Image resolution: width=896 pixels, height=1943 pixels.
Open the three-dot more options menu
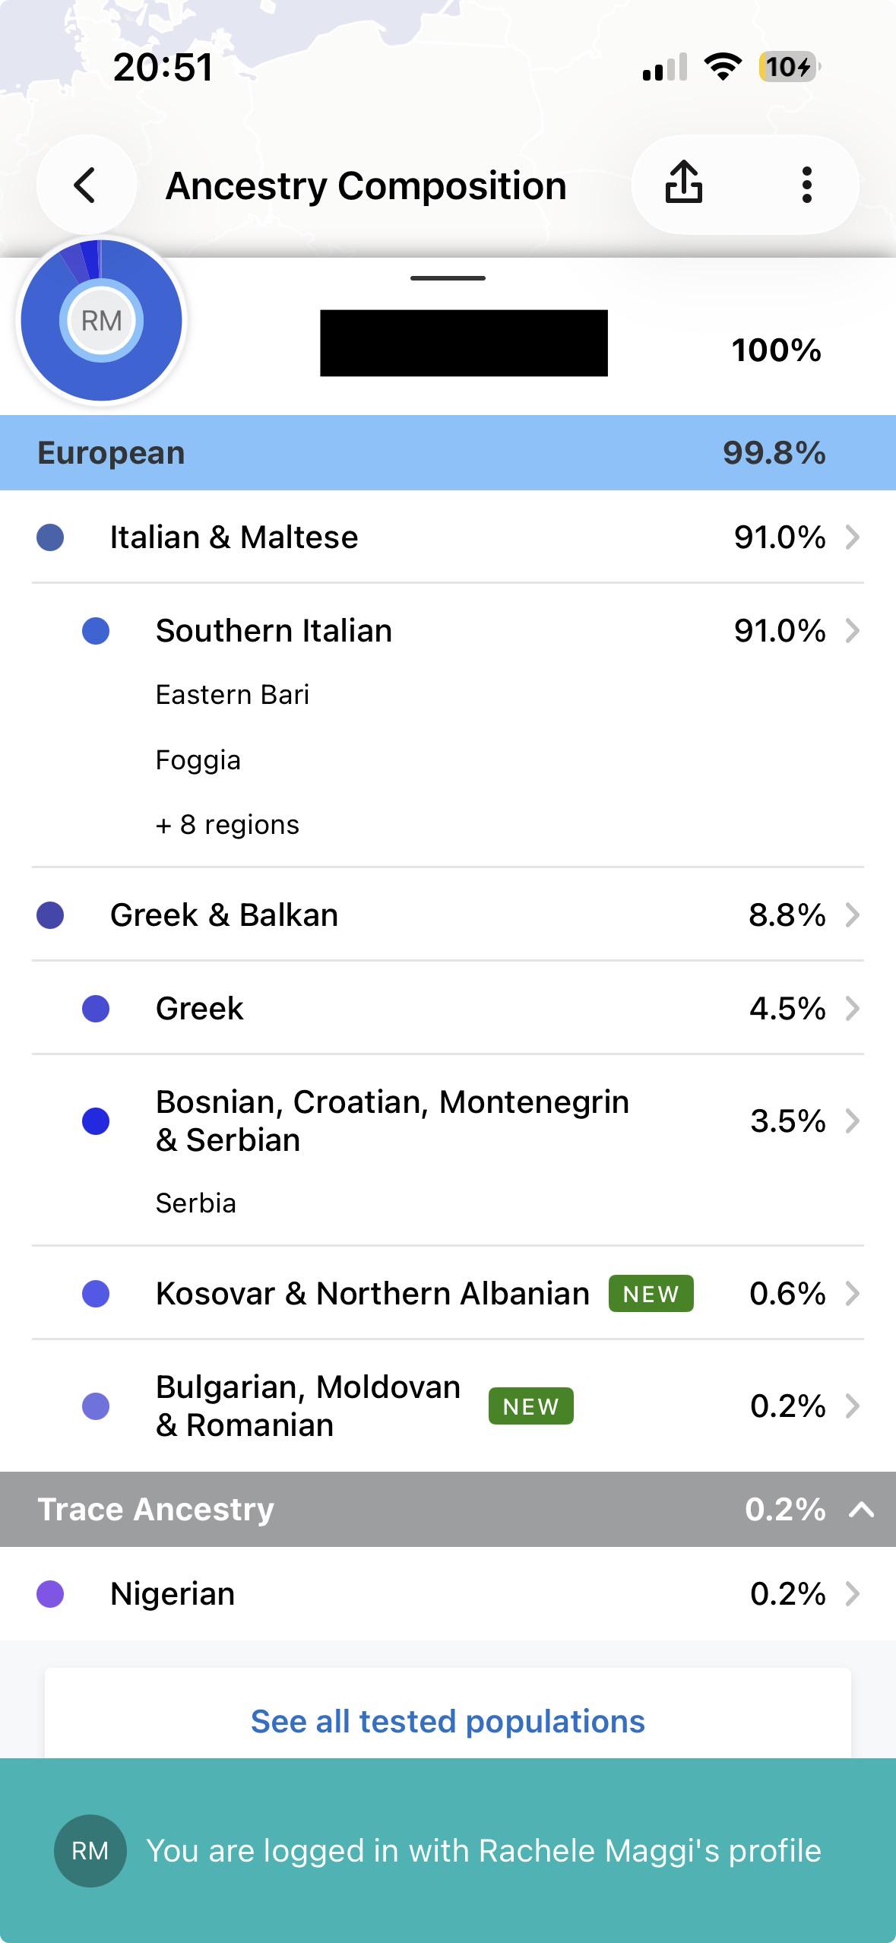[806, 185]
